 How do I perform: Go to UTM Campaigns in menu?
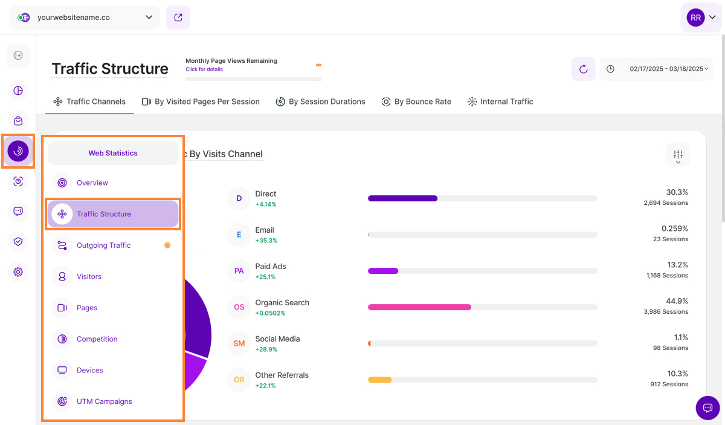[104, 401]
